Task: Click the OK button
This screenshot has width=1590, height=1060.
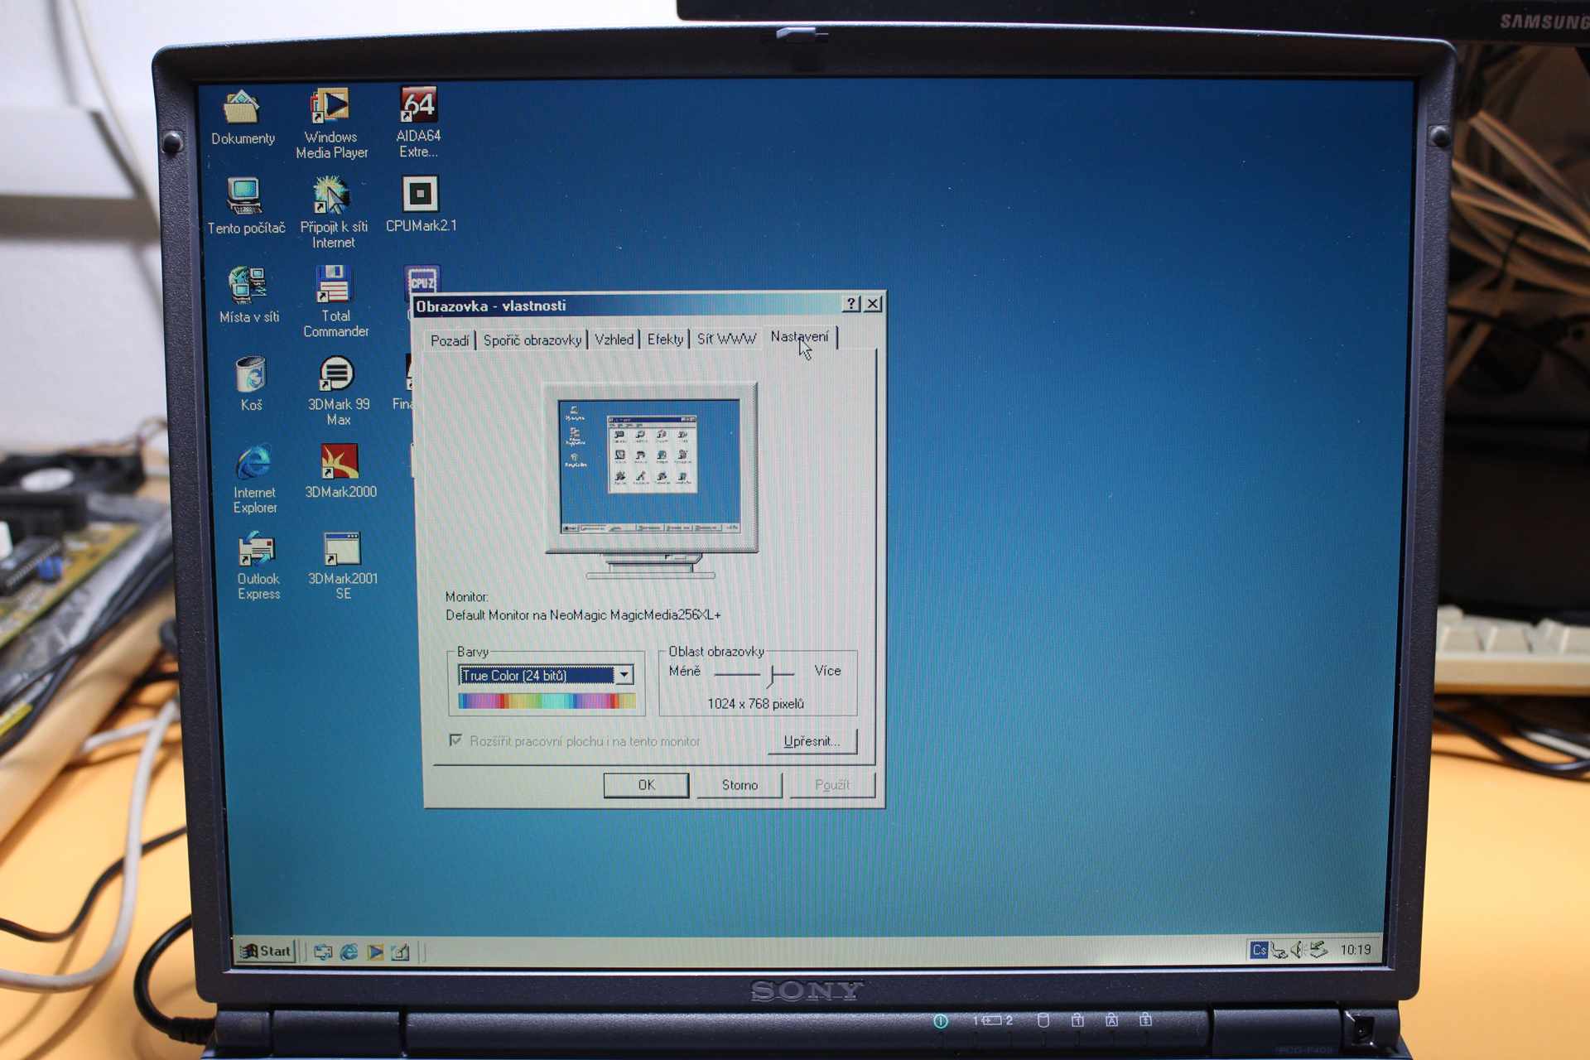Action: [x=646, y=785]
